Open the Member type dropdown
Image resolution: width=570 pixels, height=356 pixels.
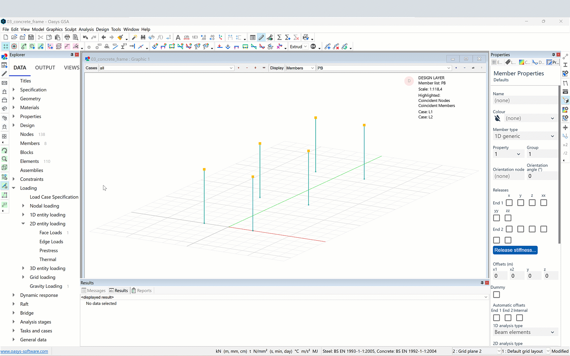click(x=524, y=136)
